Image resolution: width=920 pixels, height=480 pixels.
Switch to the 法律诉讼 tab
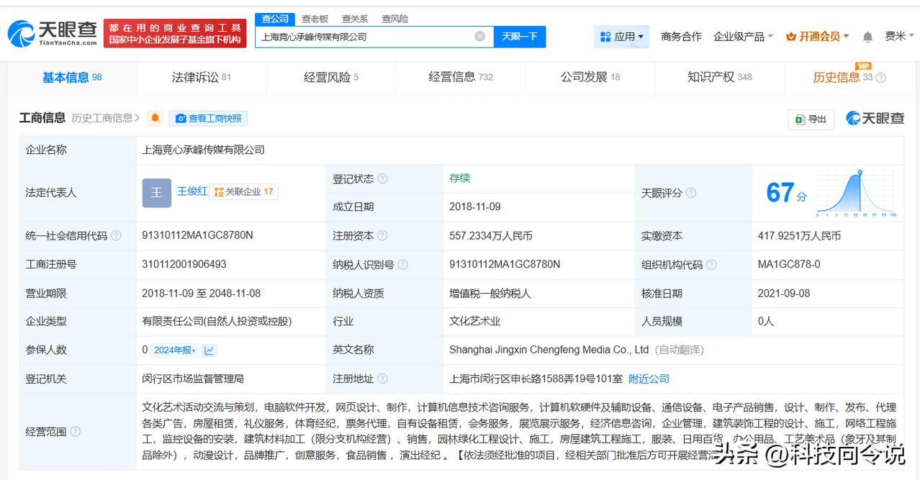tap(201, 78)
